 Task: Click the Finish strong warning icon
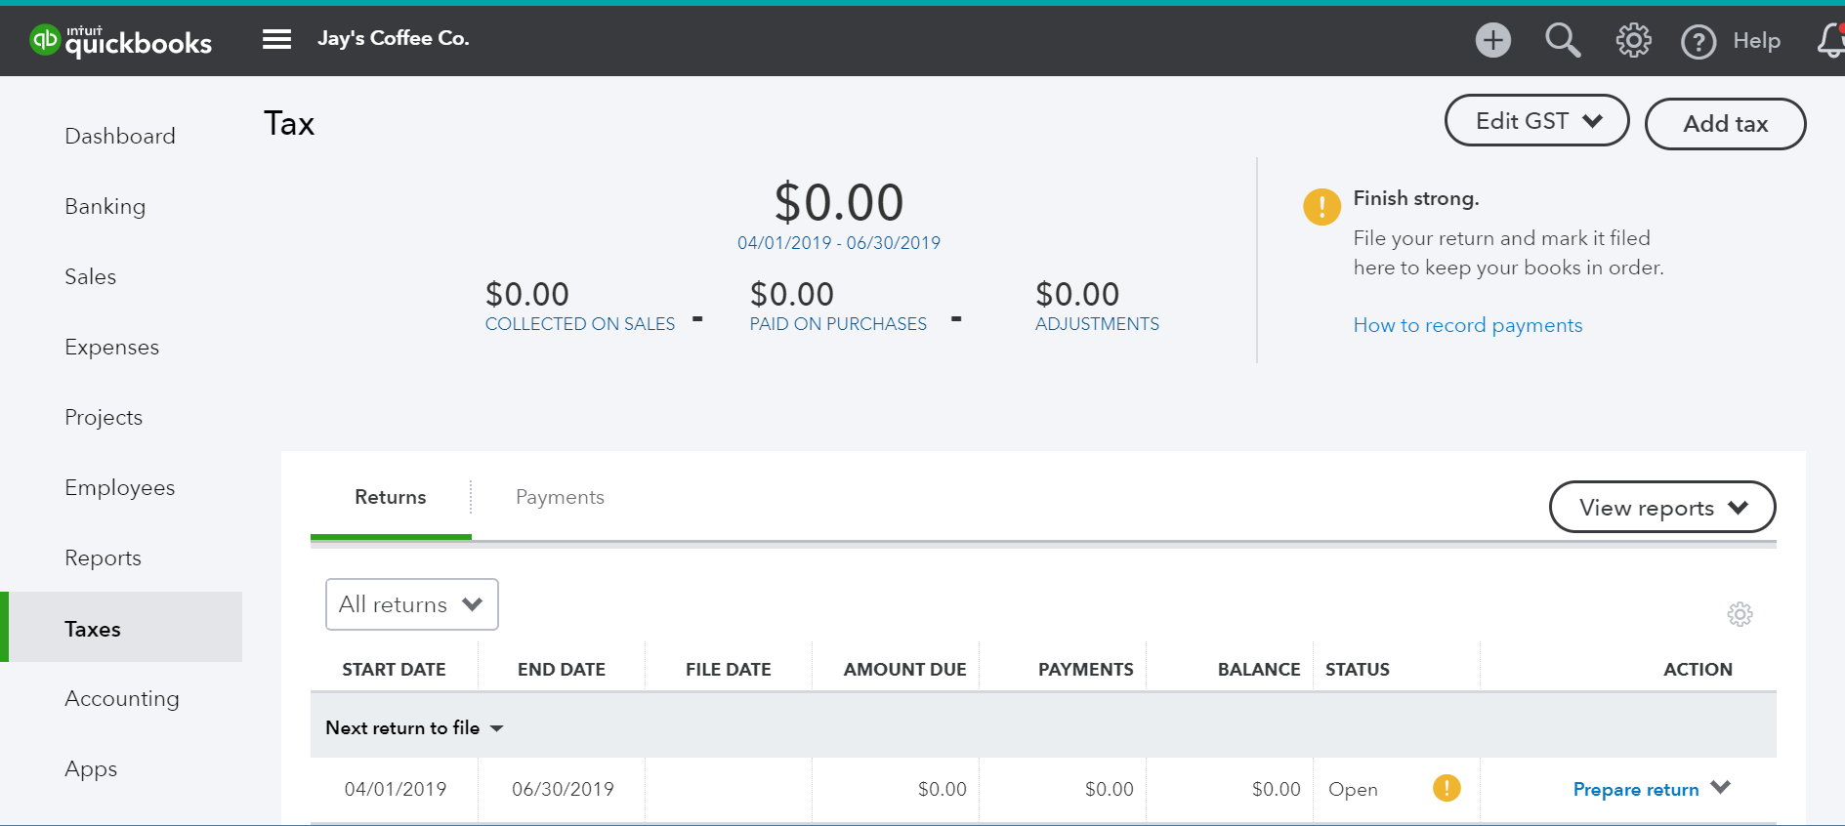coord(1321,207)
